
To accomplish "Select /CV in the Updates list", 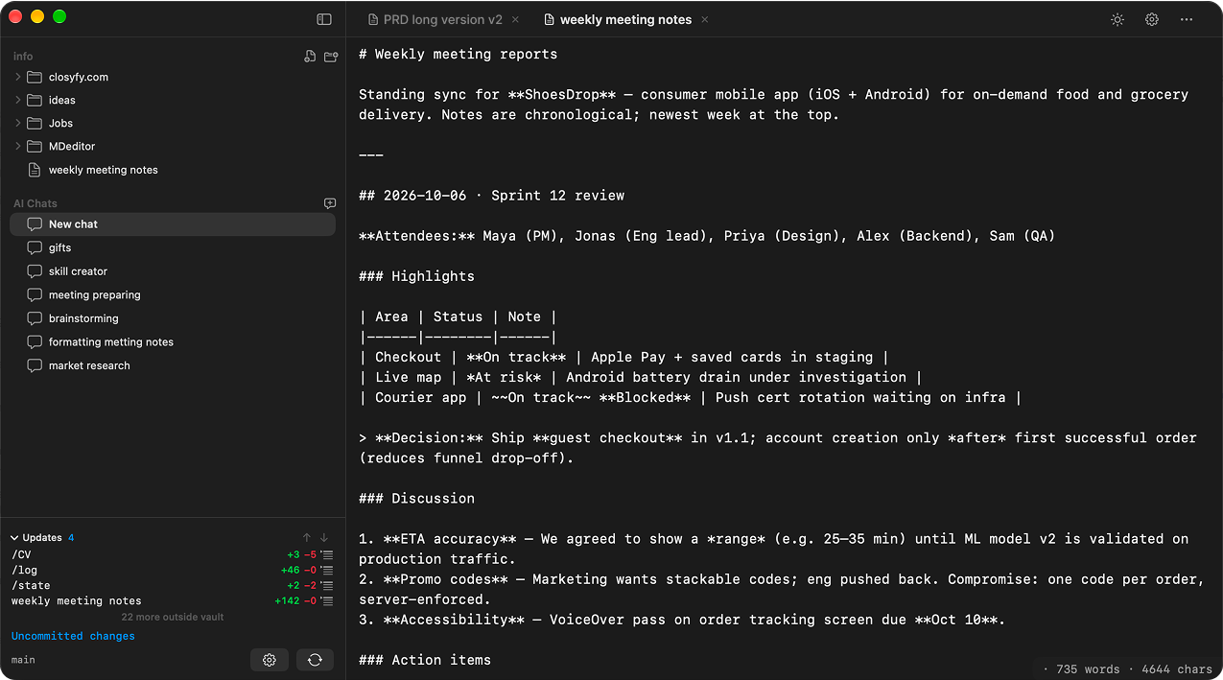I will coord(21,554).
